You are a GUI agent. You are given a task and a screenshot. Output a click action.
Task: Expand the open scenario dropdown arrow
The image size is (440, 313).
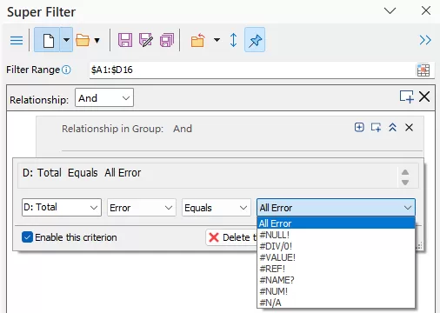97,40
